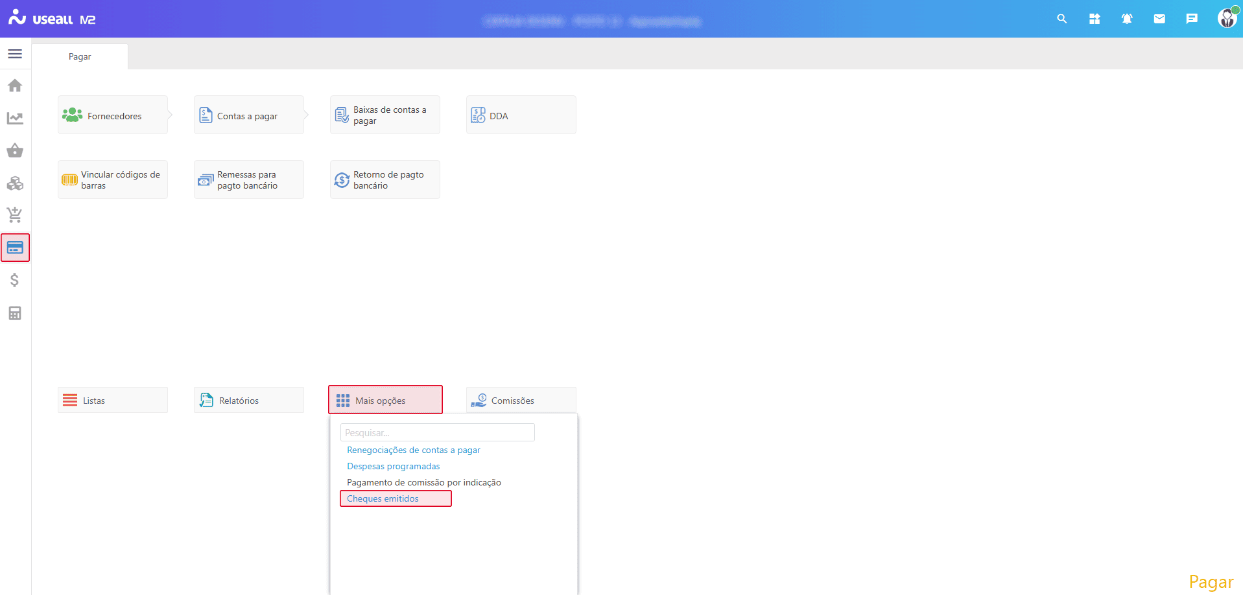Open the hamburger menu in sidebar
Image resolution: width=1243 pixels, height=595 pixels.
coord(15,54)
